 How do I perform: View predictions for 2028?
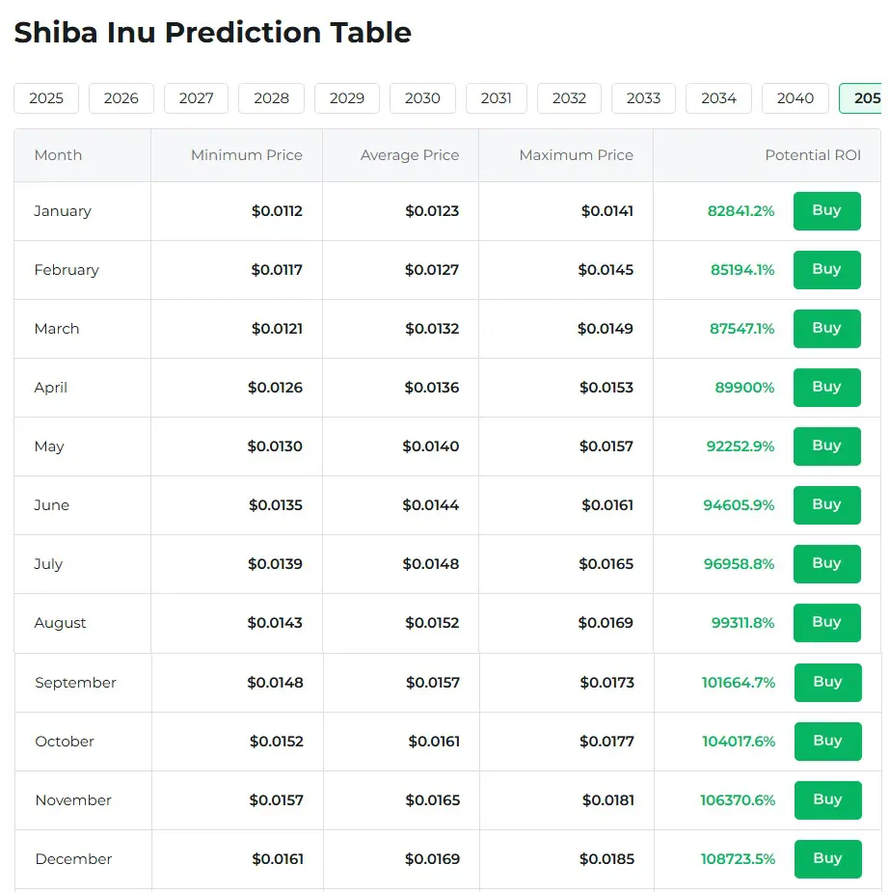[271, 97]
